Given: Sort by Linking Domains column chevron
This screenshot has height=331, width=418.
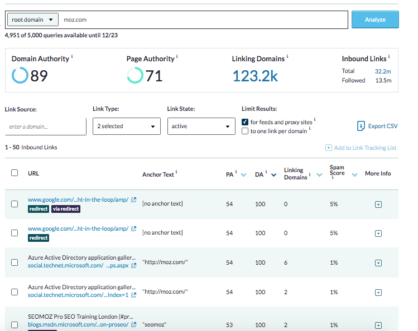Looking at the screenshot, I should [x=319, y=175].
